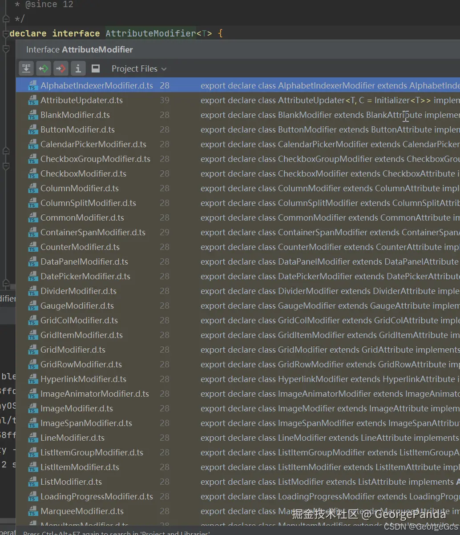460x535 pixels.
Task: Select the ListModifier.d.ts file name
Action: point(71,482)
